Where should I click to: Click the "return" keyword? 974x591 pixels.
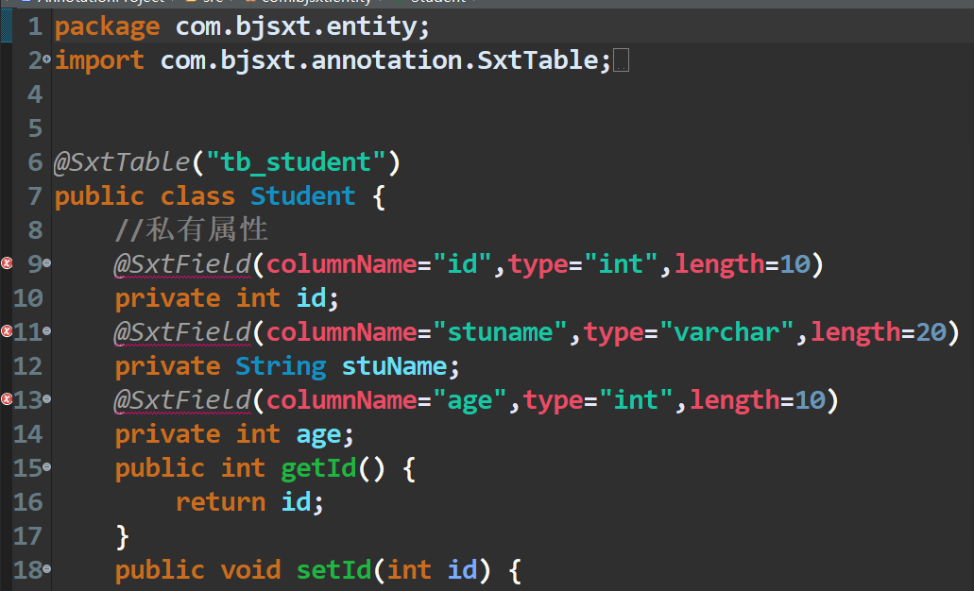coord(220,501)
